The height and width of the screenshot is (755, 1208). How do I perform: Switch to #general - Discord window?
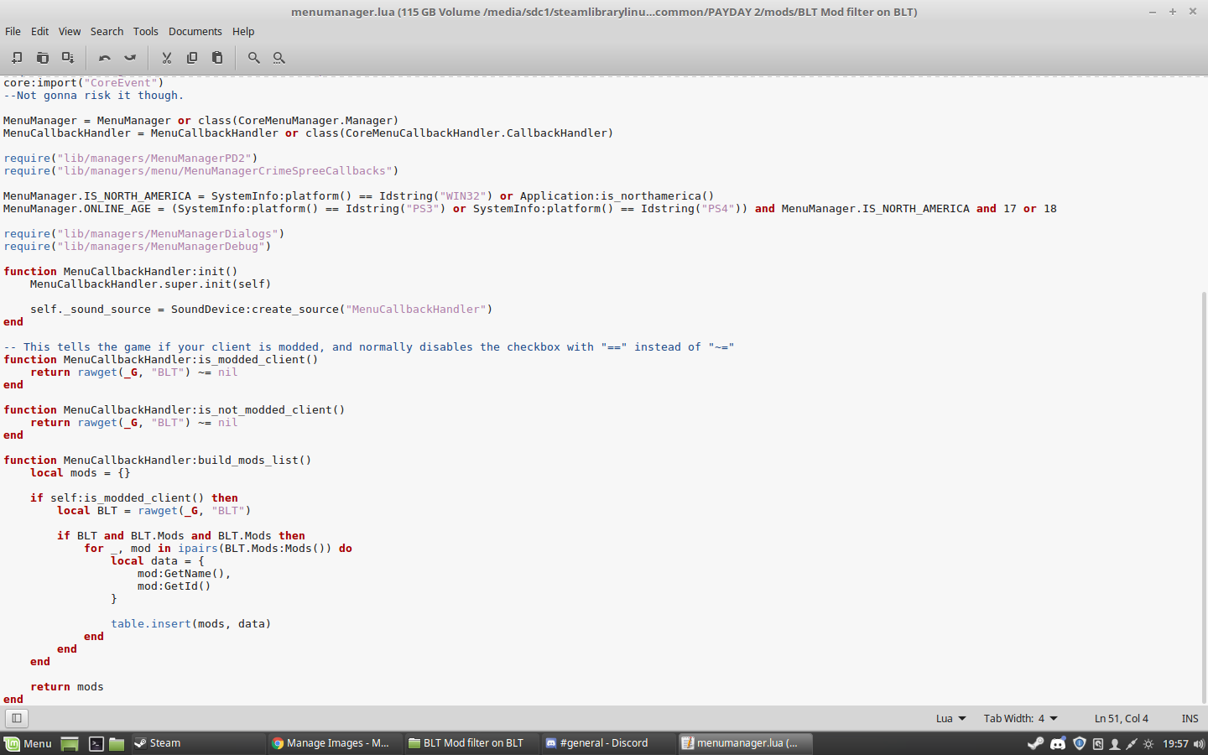click(x=608, y=743)
